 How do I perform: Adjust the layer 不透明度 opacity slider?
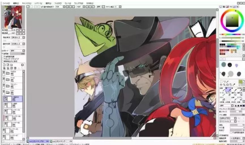pyautogui.click(x=17, y=54)
